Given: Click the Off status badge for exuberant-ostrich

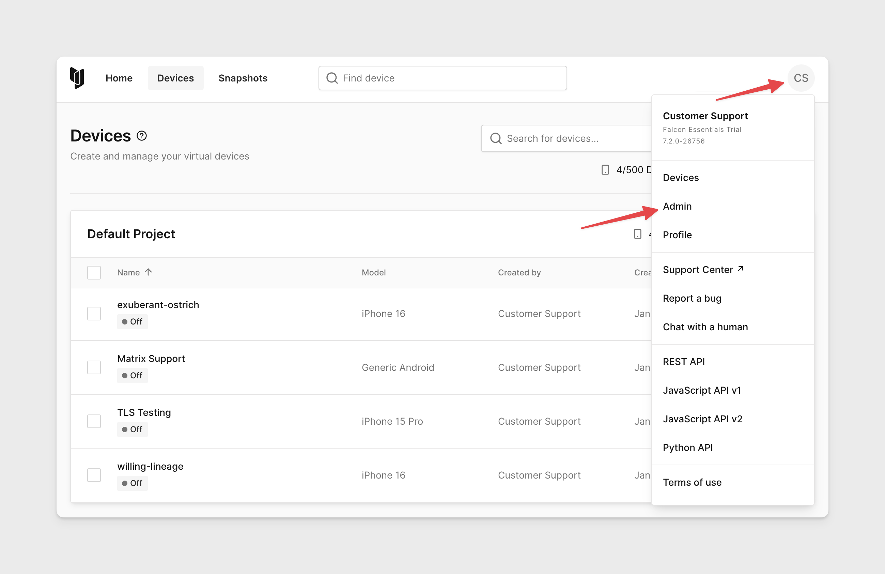Looking at the screenshot, I should coord(133,322).
